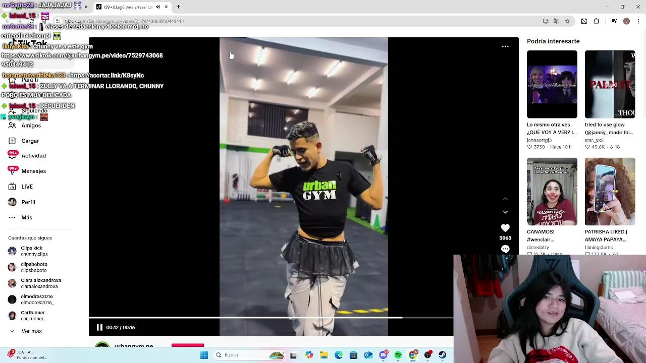Open Copilot from taskbar

pyautogui.click(x=309, y=355)
